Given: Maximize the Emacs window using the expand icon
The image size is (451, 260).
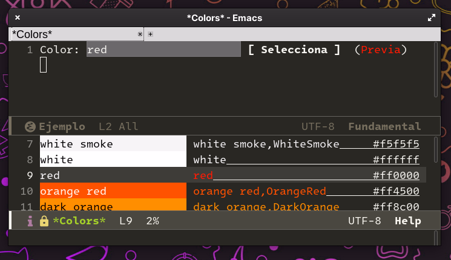Looking at the screenshot, I should 432,18.
